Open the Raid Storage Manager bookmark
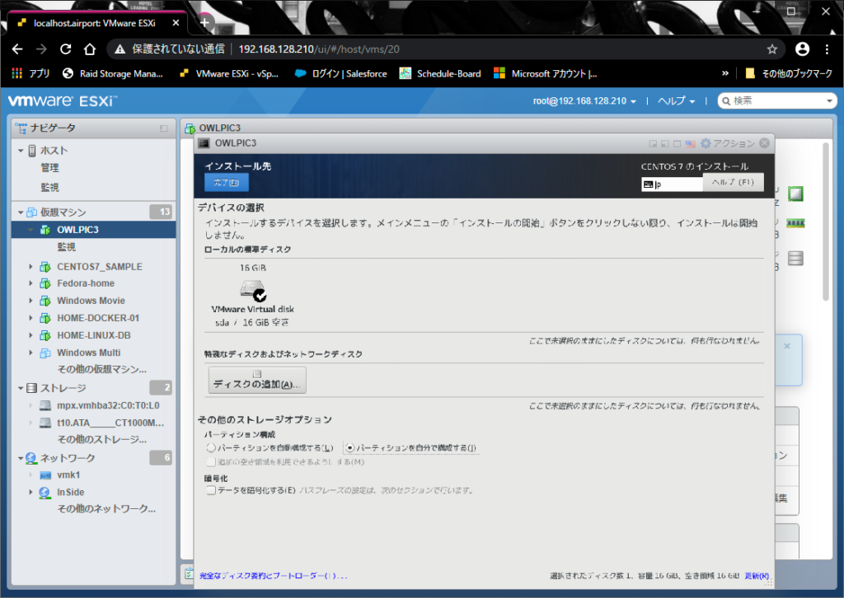The width and height of the screenshot is (844, 598). pyautogui.click(x=113, y=73)
